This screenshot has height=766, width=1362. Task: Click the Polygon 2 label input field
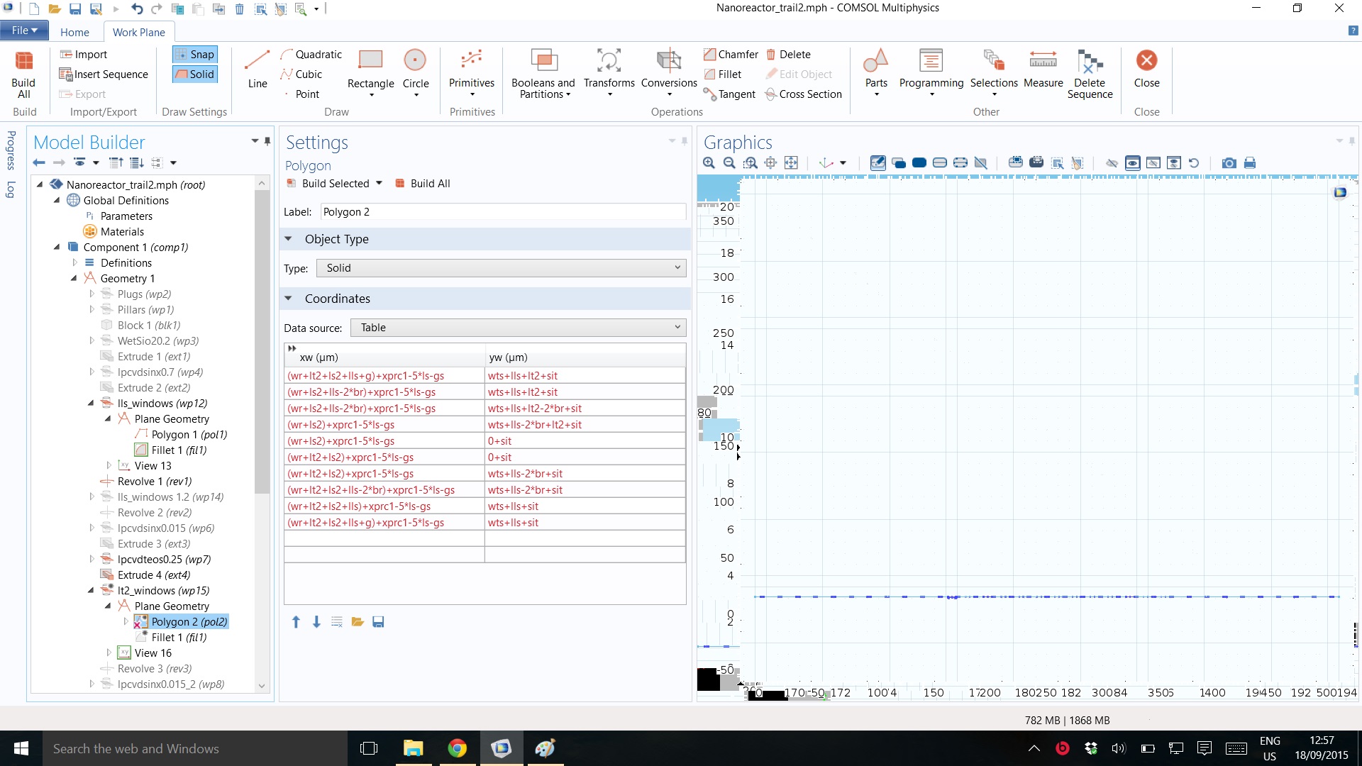pyautogui.click(x=502, y=212)
